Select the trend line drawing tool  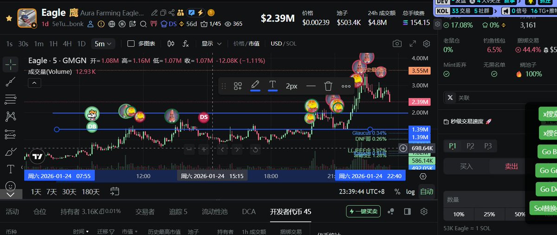coord(10,82)
